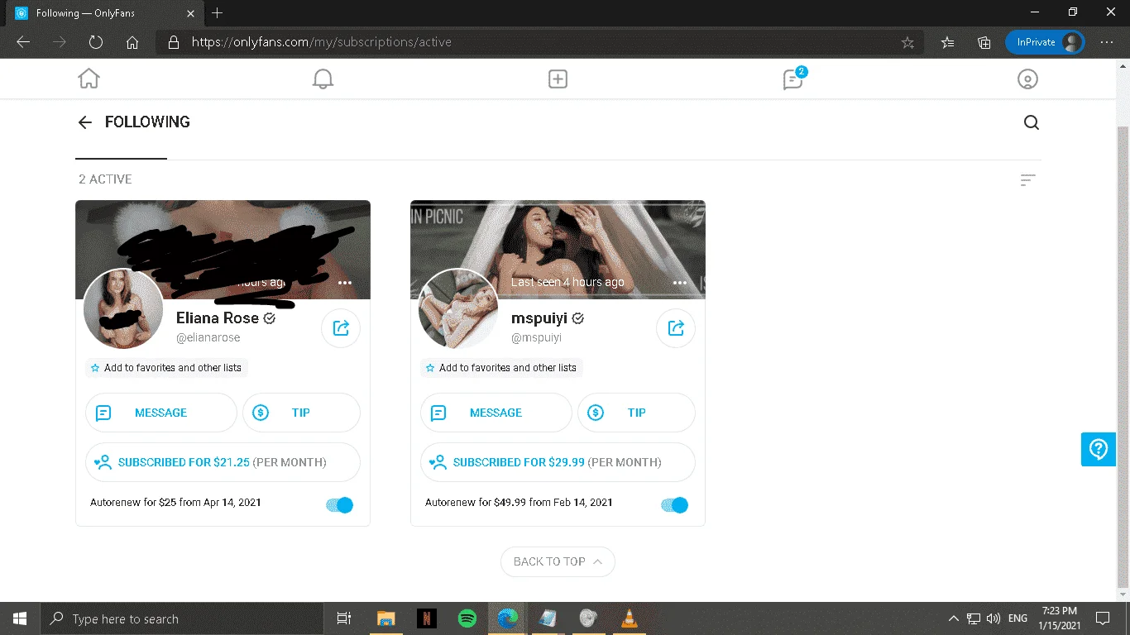Image resolution: width=1130 pixels, height=635 pixels.
Task: Open the profile account icon
Action: (1027, 79)
